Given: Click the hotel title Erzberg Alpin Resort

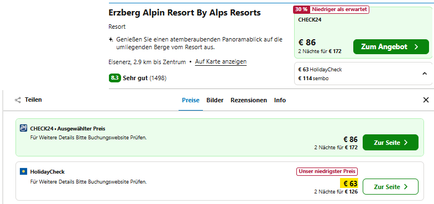Looking at the screenshot, I should click(185, 13).
